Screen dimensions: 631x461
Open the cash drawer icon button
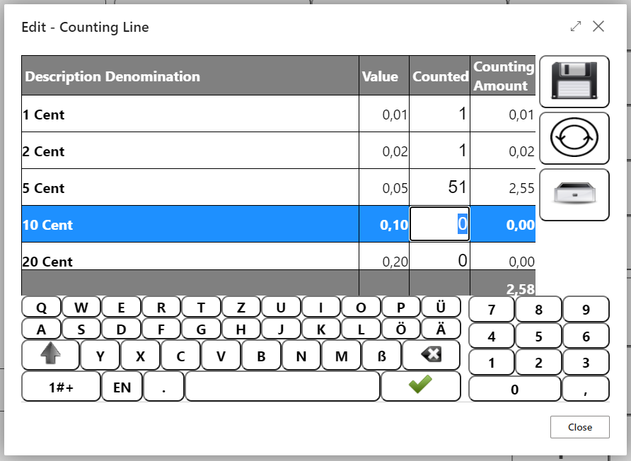click(574, 194)
